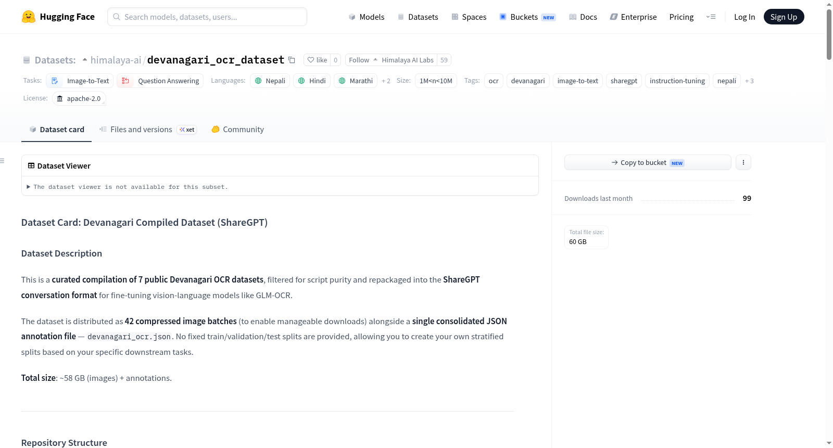
Task: Open Enterprise in the top navigation
Action: click(x=633, y=17)
